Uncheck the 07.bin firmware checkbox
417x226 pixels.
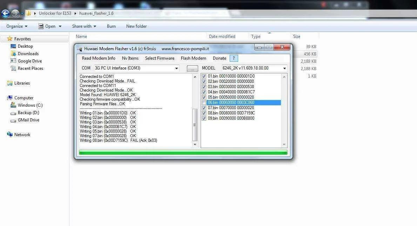[x=204, y=108]
